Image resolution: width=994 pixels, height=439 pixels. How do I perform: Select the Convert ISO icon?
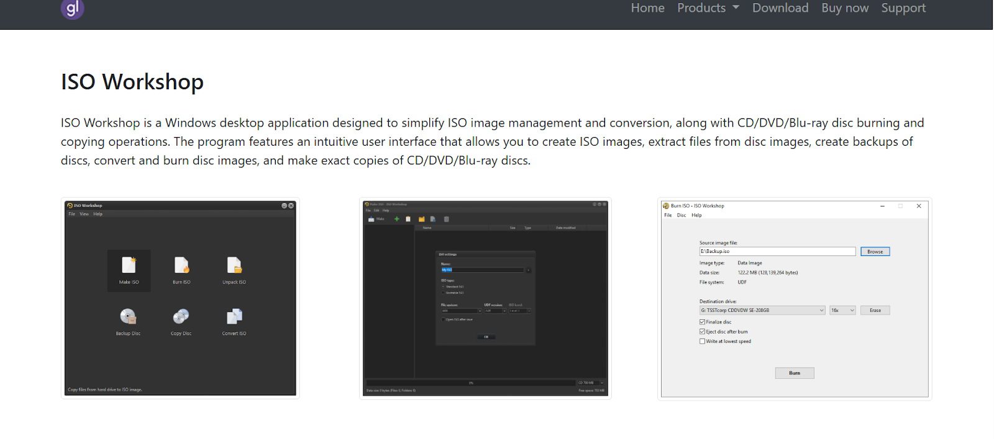pyautogui.click(x=234, y=317)
